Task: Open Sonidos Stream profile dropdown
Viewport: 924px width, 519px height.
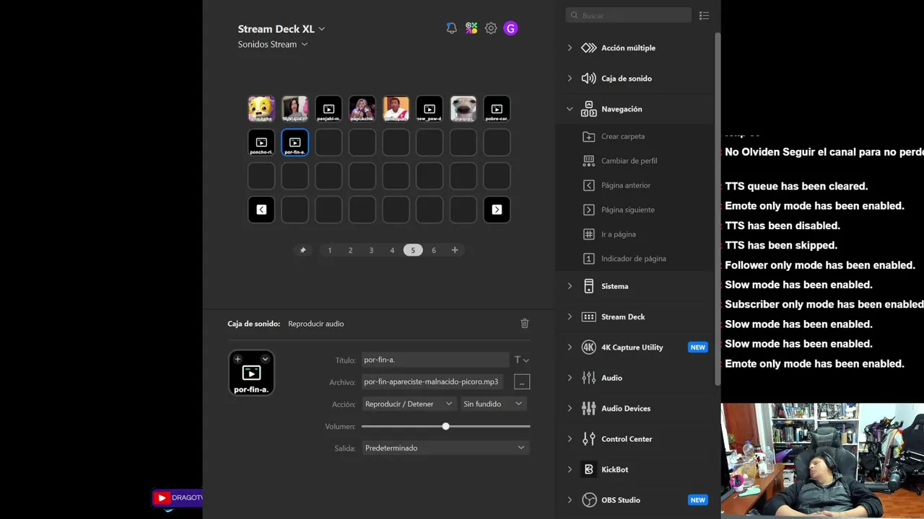Action: [x=273, y=44]
